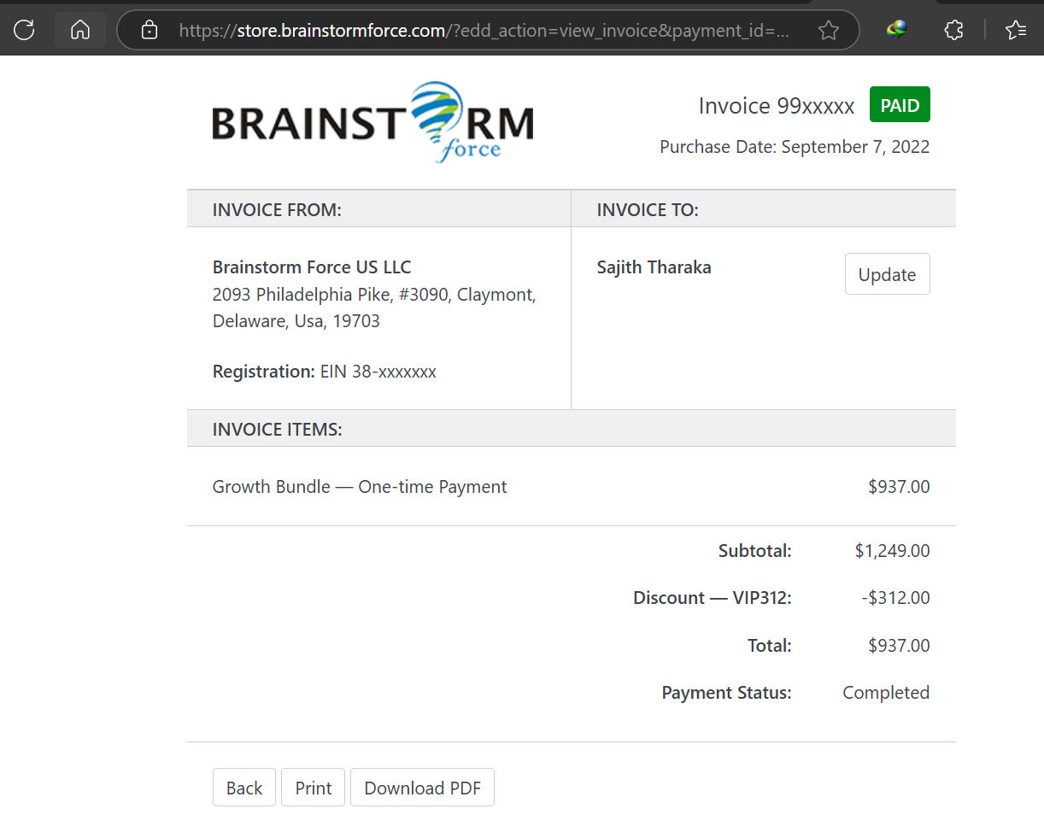Click the 'INVOICE ITEMS:' header
Image resolution: width=1044 pixels, height=838 pixels.
(277, 430)
